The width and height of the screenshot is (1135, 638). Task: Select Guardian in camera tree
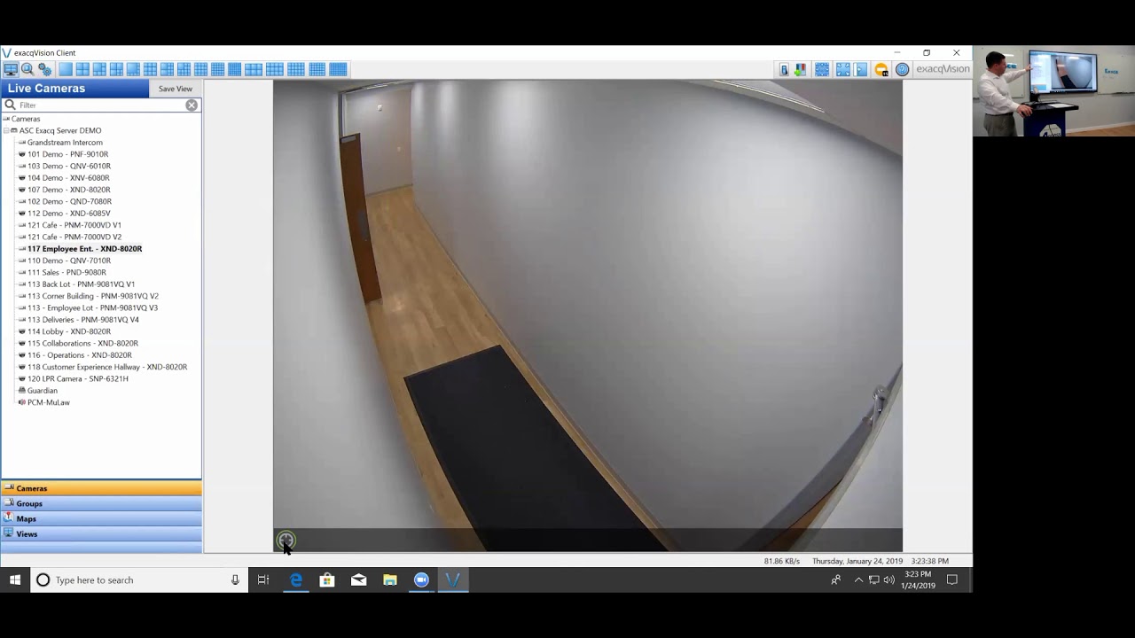pos(43,390)
